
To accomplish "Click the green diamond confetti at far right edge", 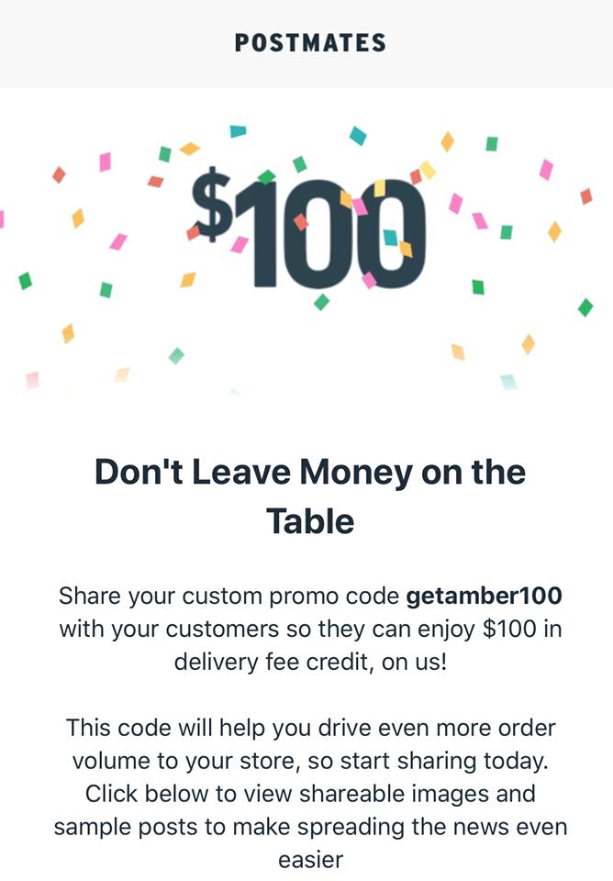I will coord(585,307).
